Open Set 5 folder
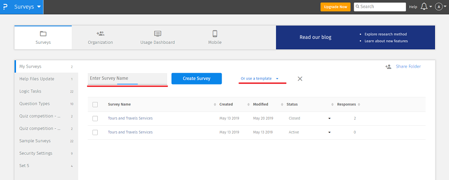The height and width of the screenshot is (180, 449). click(46, 166)
